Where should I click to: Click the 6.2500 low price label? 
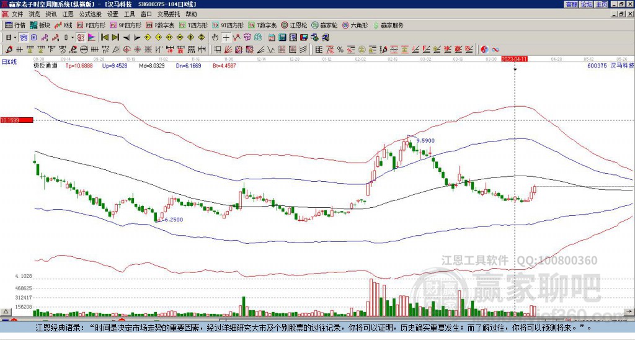click(x=174, y=219)
